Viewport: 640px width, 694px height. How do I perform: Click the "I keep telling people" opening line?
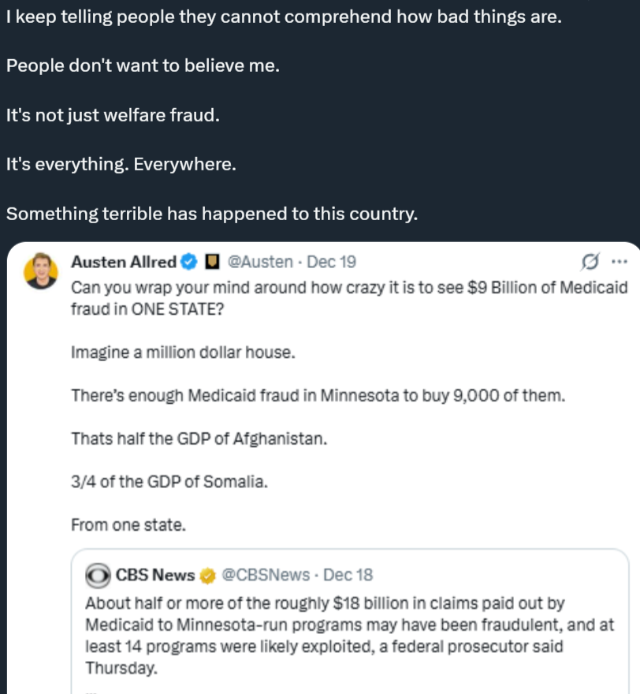tap(284, 17)
